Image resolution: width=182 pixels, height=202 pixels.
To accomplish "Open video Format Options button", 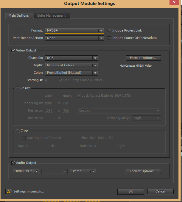I will [143, 58].
